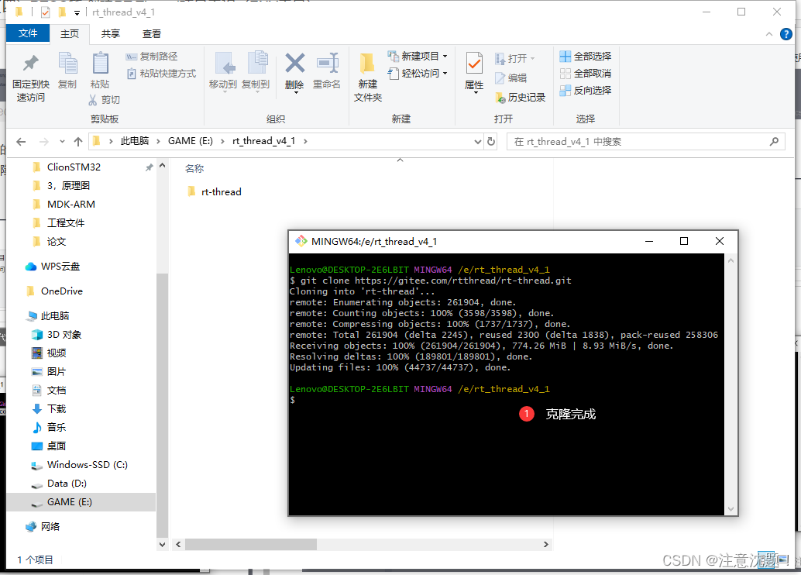Click the Cut scissors option
Viewport: 801px width, 575px height.
105,100
